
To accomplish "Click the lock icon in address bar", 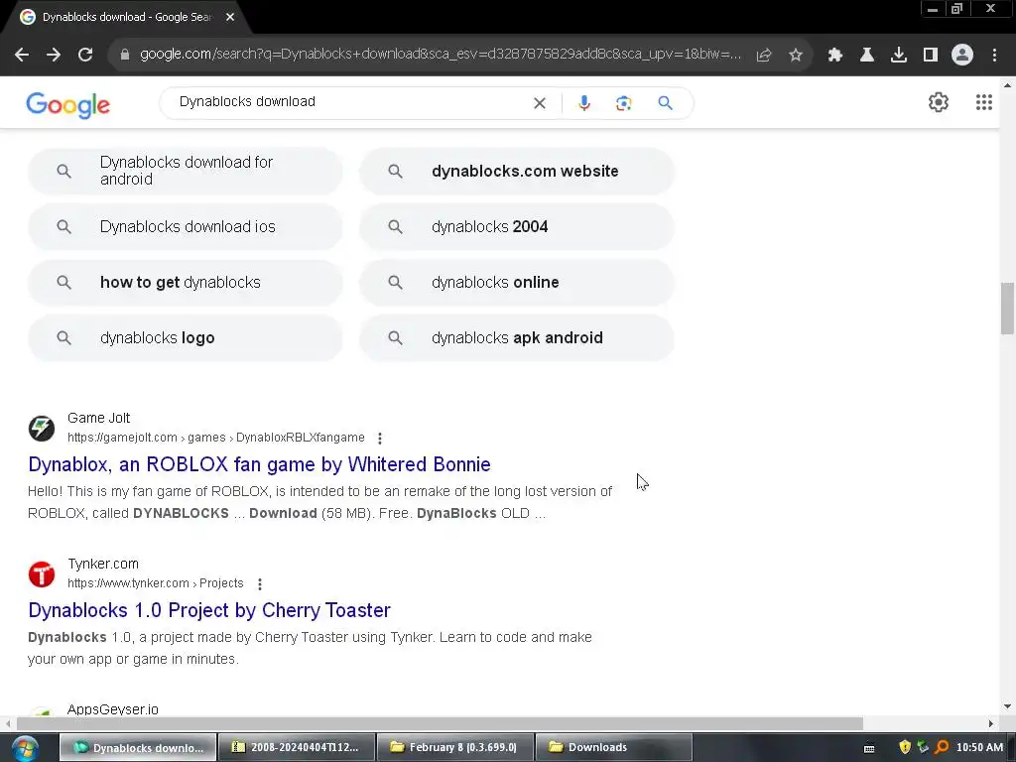I will pos(125,55).
